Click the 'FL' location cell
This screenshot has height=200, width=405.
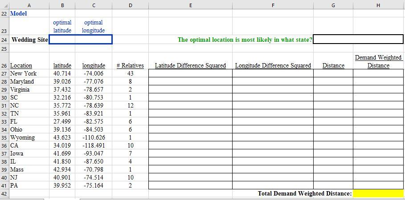click(x=29, y=121)
